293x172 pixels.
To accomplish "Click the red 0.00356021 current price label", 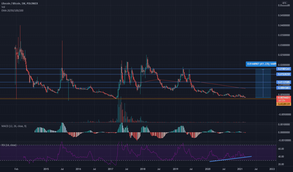I will (284, 98).
